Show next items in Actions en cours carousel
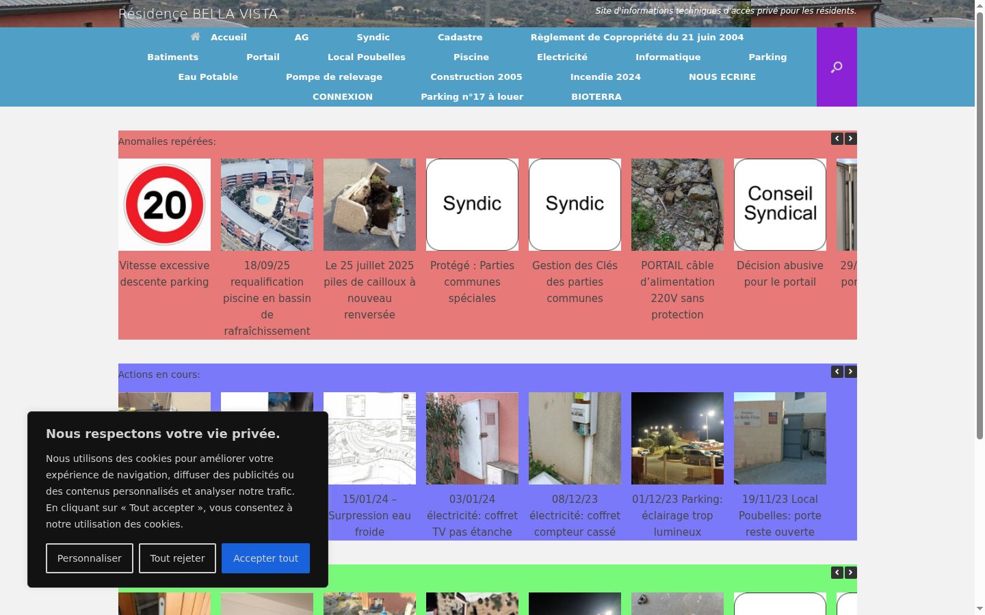 850,372
